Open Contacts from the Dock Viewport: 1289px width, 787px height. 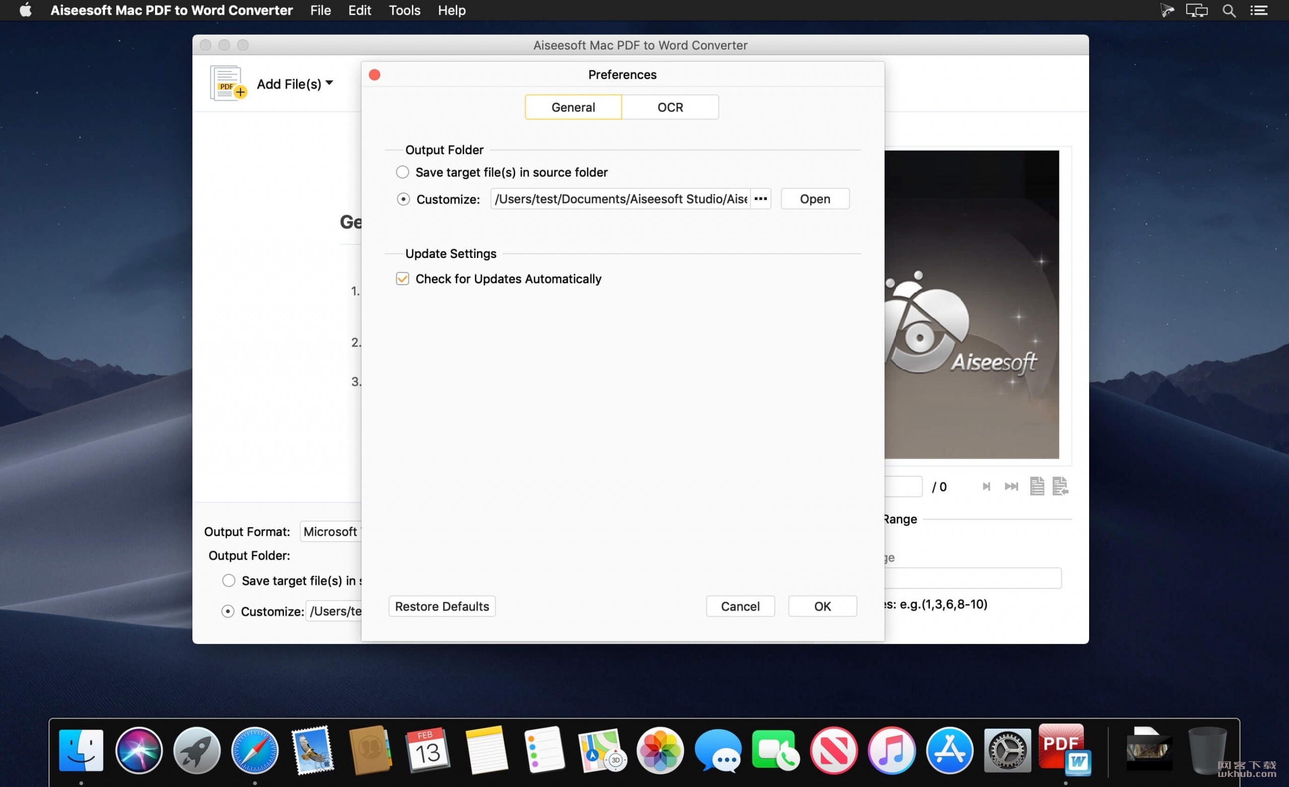point(370,750)
